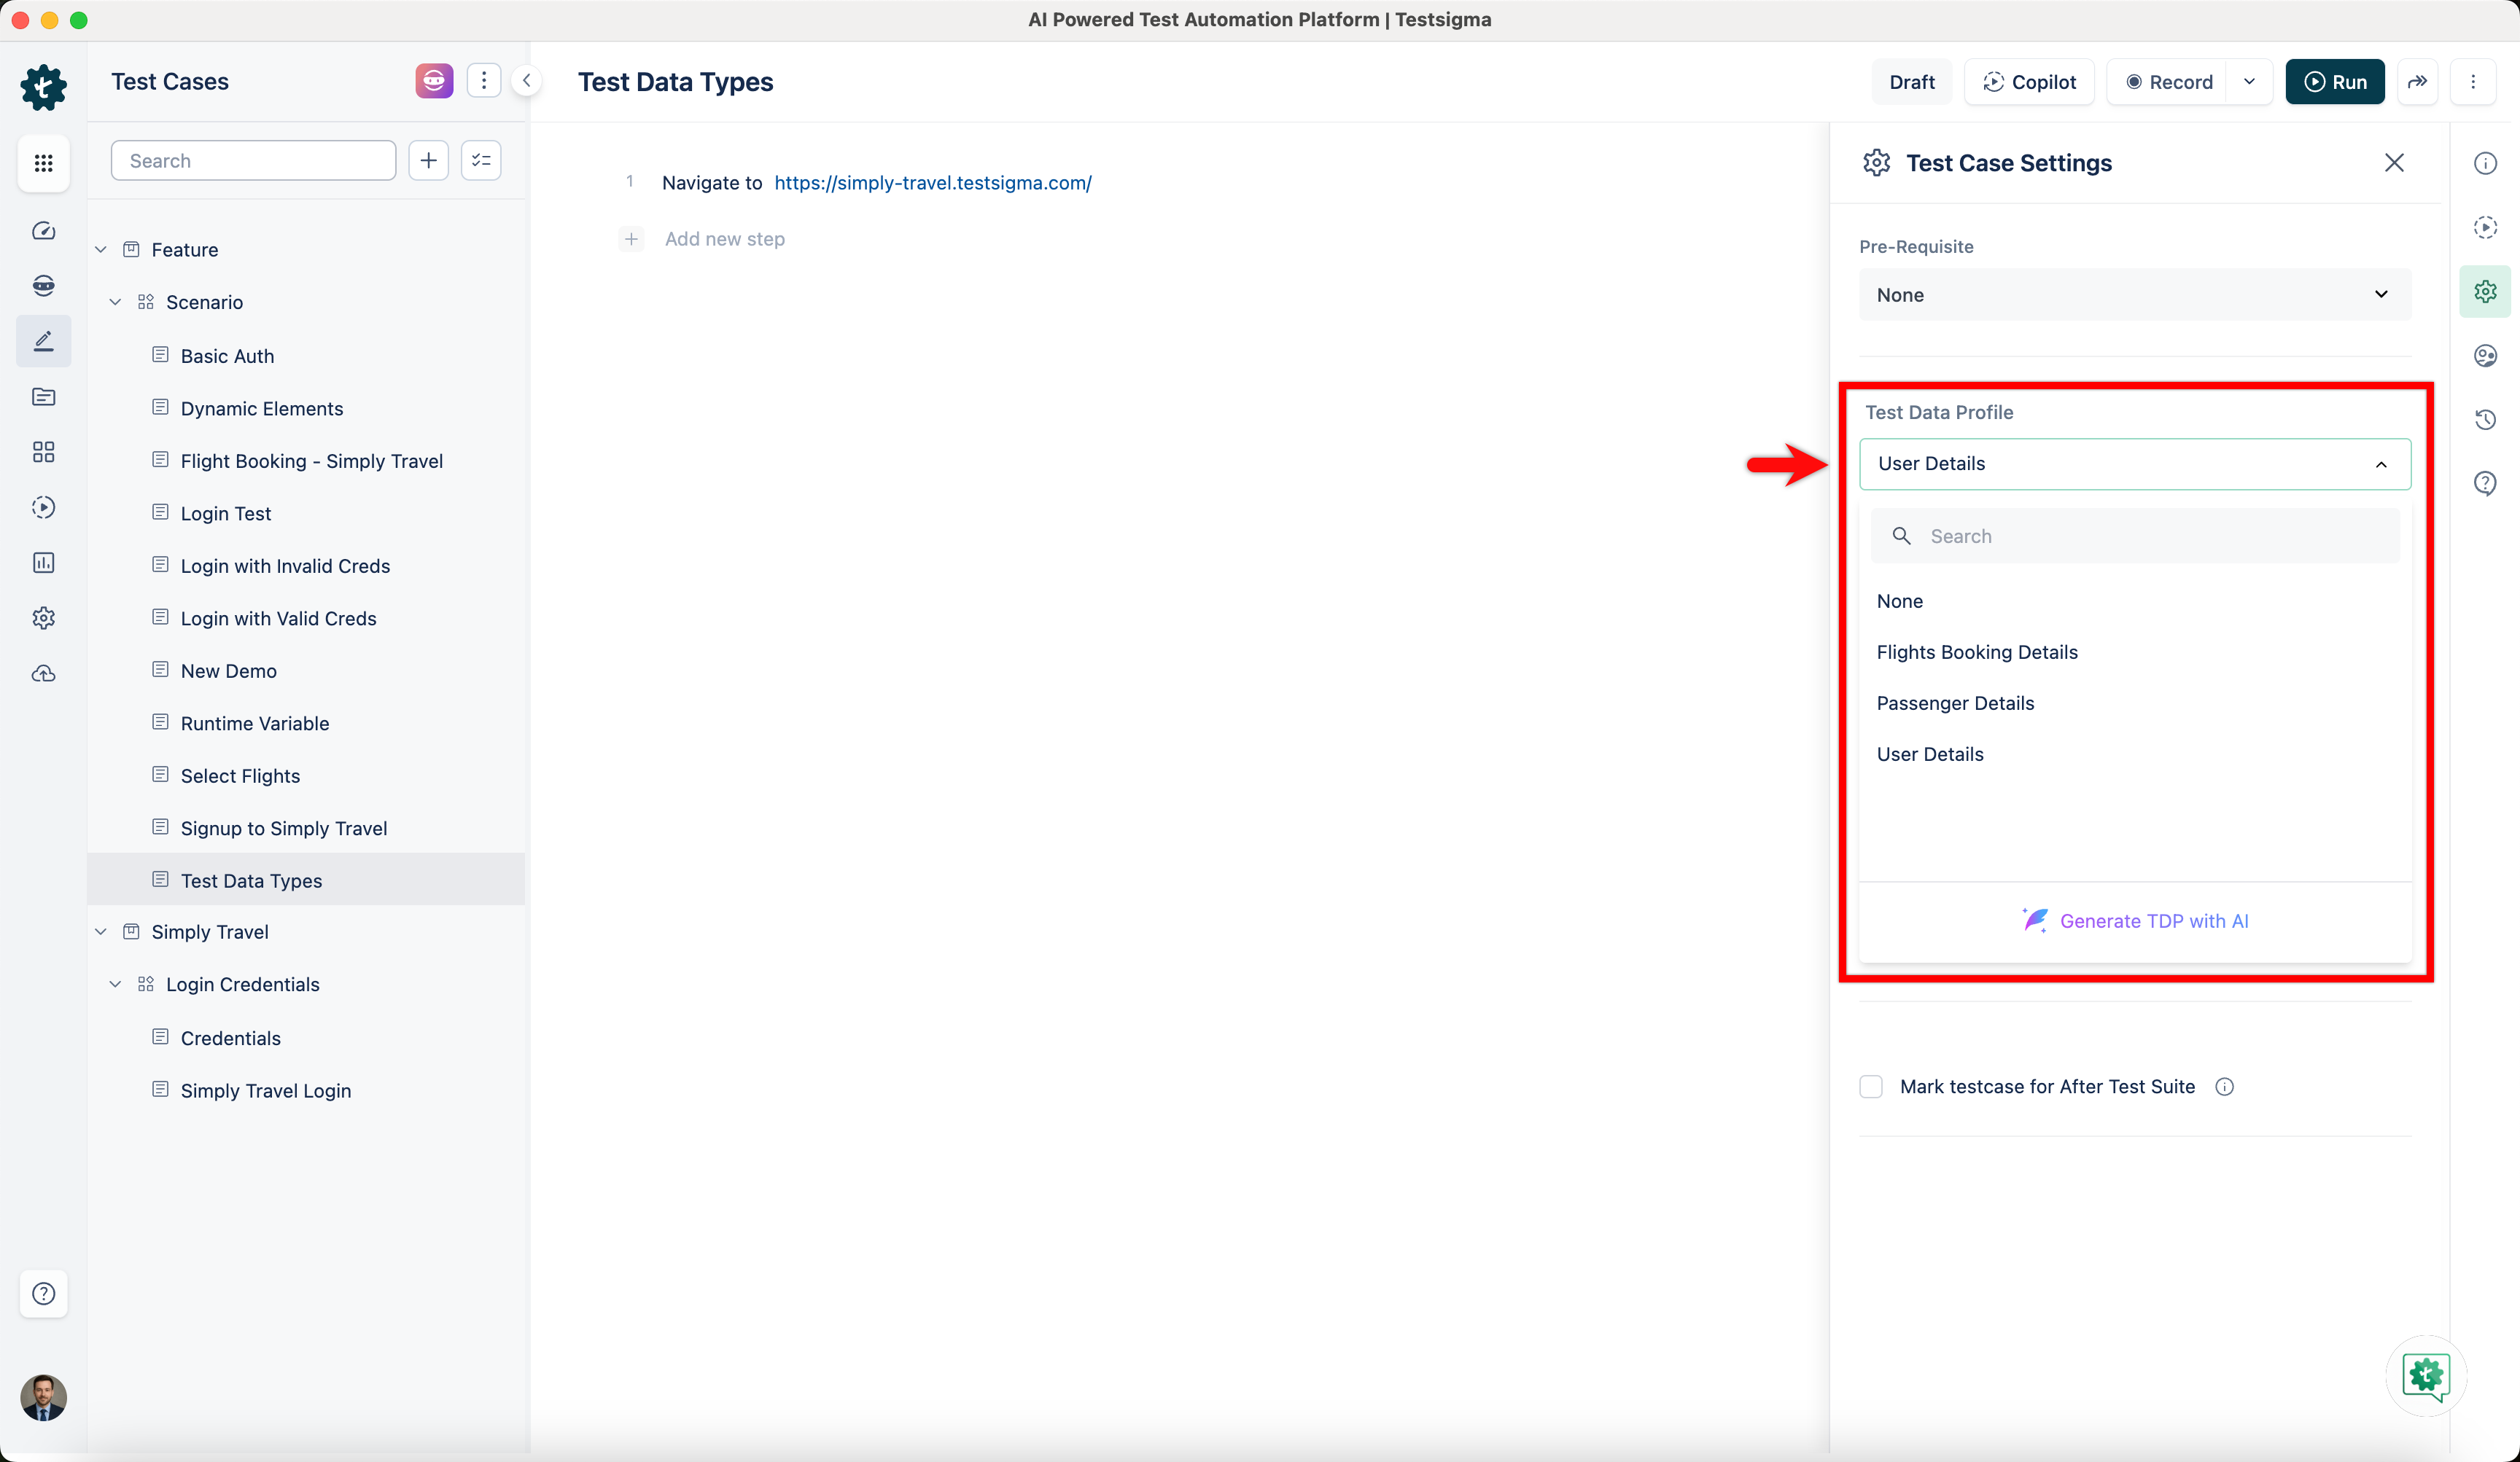This screenshot has height=1462, width=2520.
Task: Open the settings gear in left sidebar
Action: (43, 617)
